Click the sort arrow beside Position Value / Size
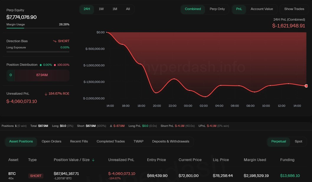312x182 pixels. 93,160
